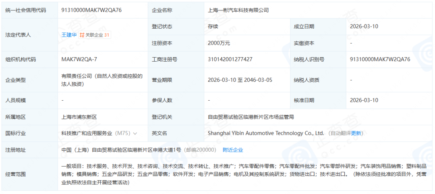Click the 法定代表人 label cell
Viewport: 435px width, 194px height.
tap(30, 35)
